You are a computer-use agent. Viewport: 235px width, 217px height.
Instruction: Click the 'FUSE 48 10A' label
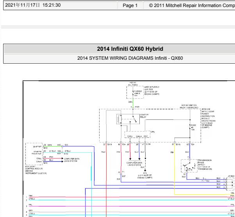194,127
